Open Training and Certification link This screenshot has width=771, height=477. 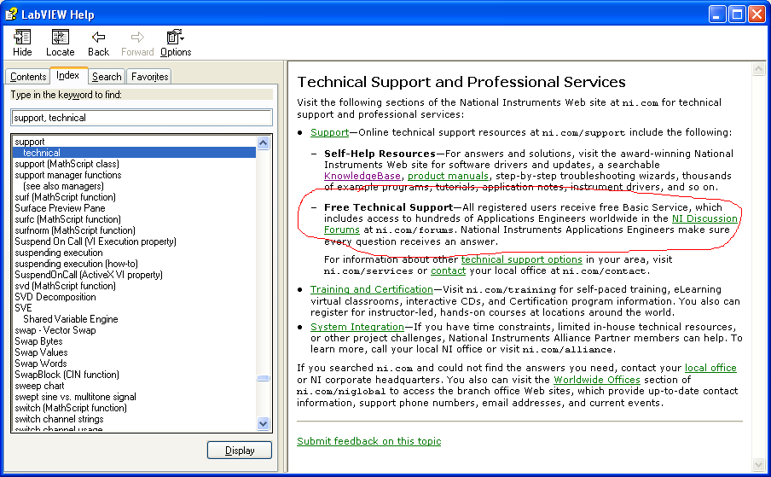coord(371,289)
